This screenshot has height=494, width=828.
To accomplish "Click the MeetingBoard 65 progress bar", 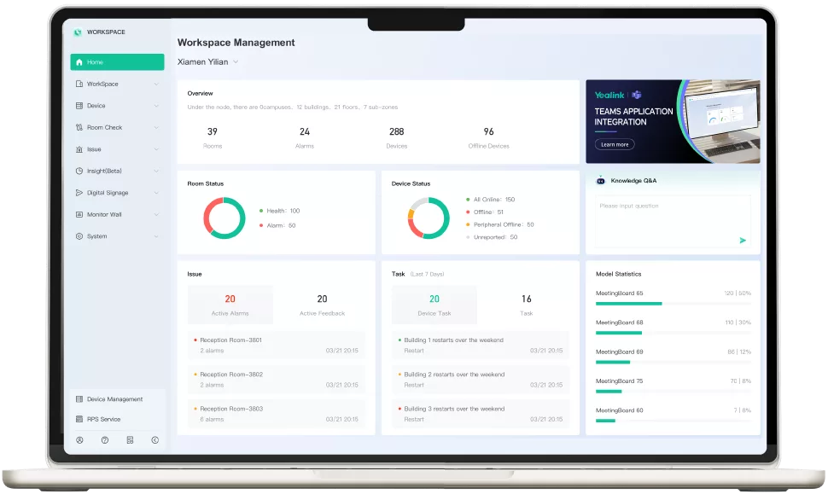I will (x=673, y=304).
